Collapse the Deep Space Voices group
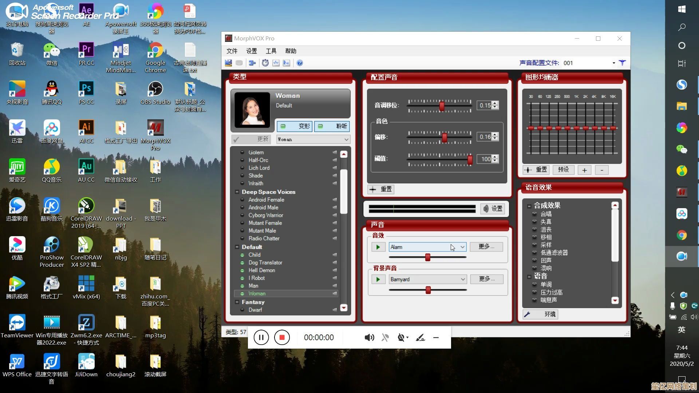This screenshot has width=699, height=393. click(x=237, y=192)
